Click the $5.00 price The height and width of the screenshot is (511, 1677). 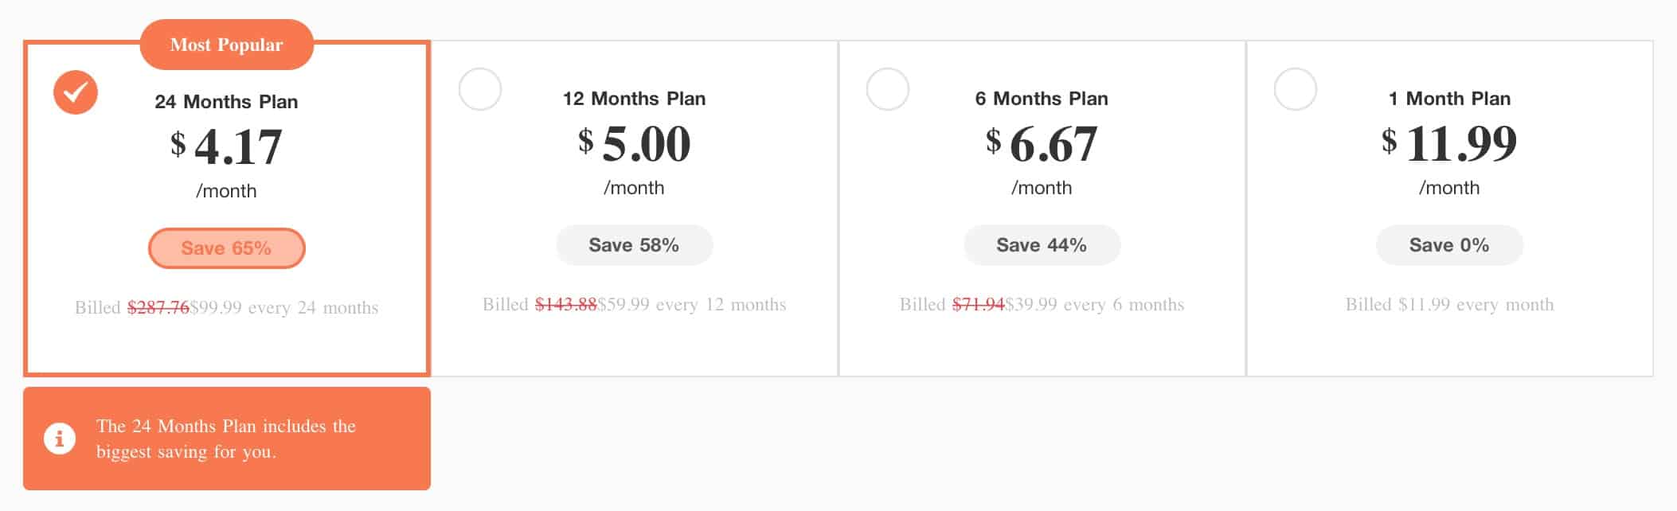point(635,143)
